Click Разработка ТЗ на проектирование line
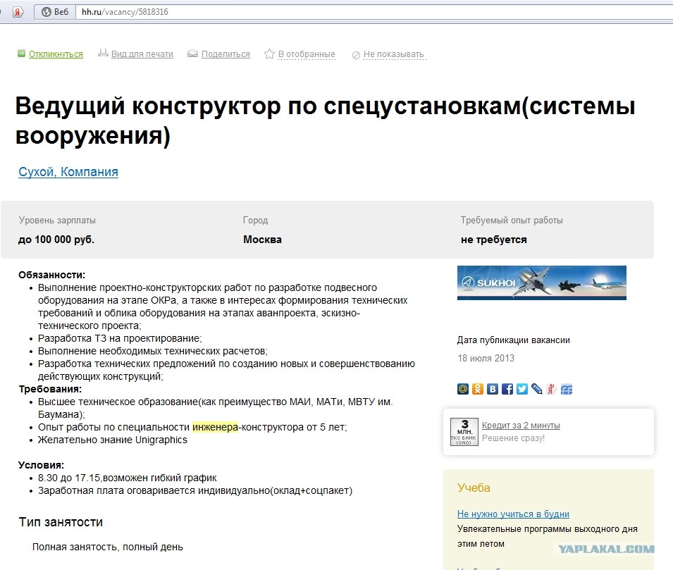673x570 pixels. pos(120,338)
